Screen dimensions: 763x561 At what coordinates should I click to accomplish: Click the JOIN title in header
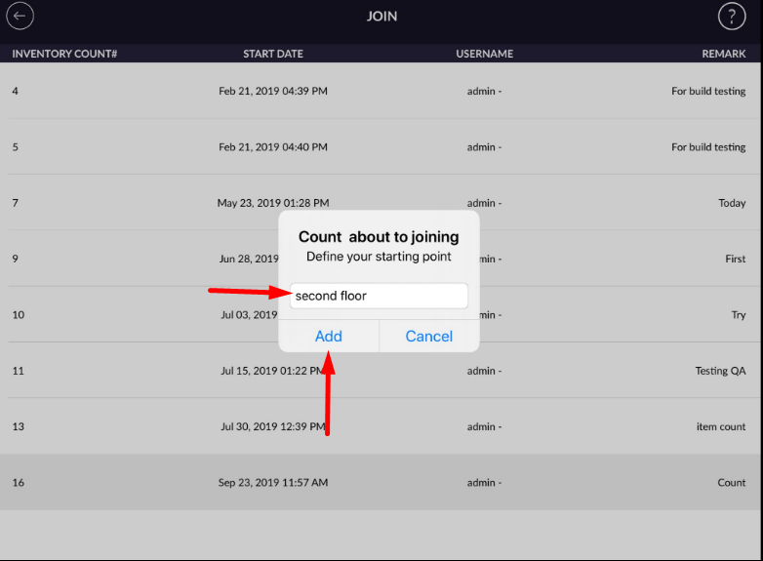(x=381, y=17)
